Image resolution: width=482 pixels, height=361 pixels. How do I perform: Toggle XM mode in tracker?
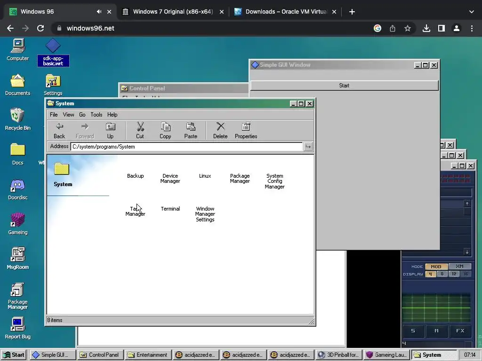coord(459,267)
